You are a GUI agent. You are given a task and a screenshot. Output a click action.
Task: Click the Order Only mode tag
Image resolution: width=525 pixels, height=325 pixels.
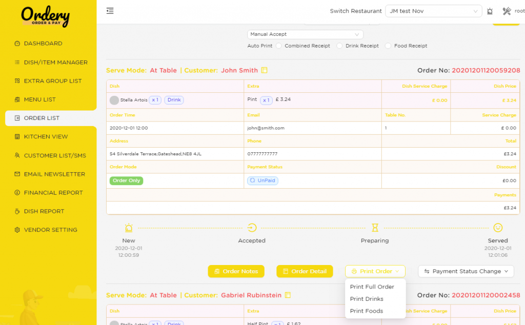coord(126,180)
